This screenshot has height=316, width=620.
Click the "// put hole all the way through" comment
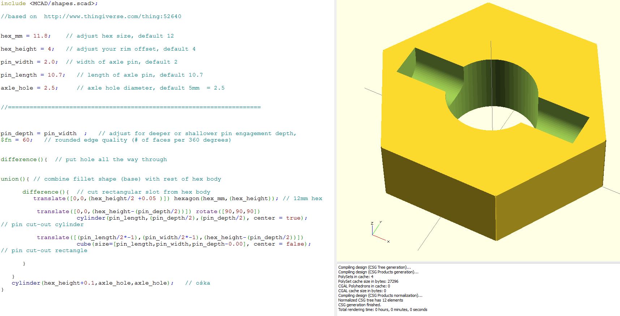point(111,159)
